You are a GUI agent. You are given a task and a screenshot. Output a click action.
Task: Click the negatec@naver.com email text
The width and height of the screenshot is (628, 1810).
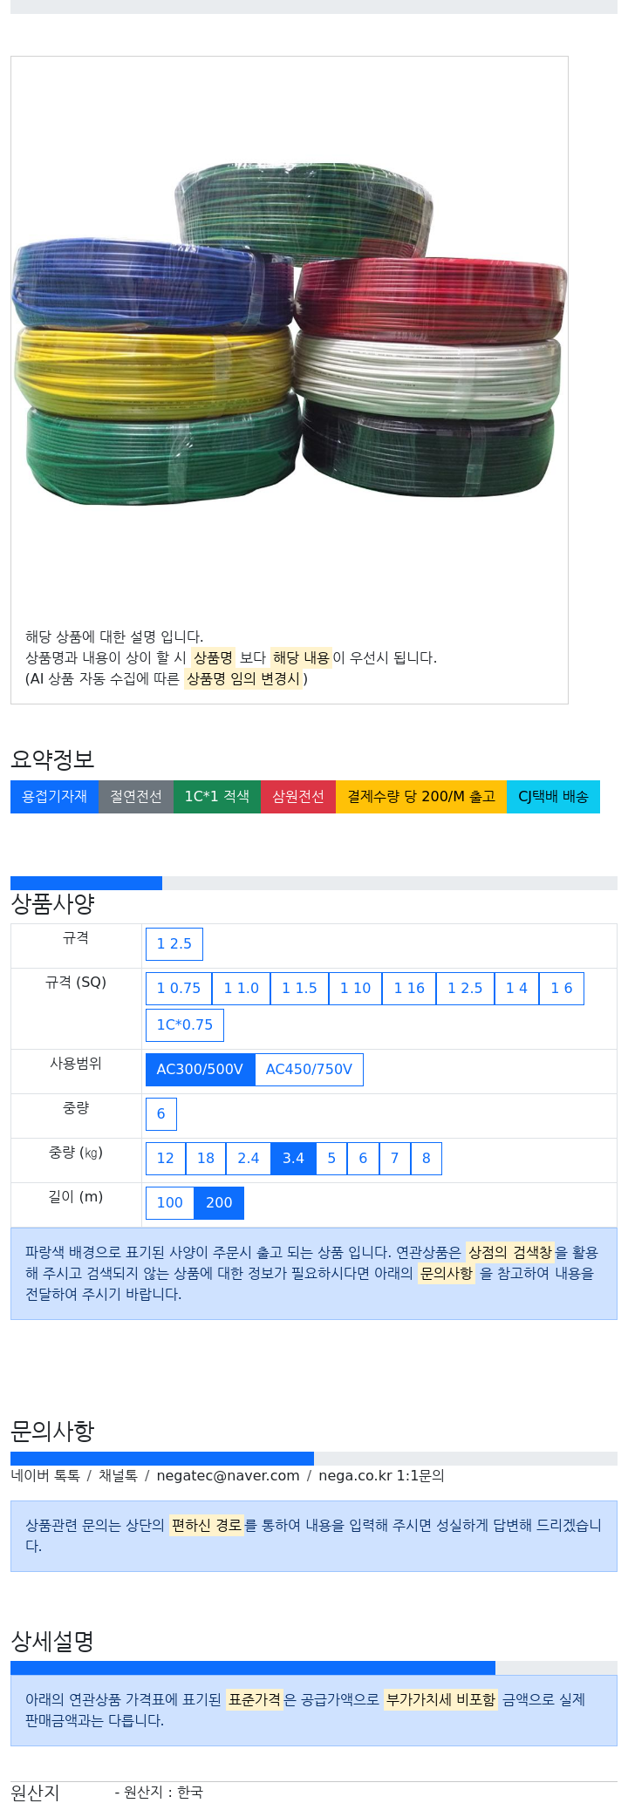pyautogui.click(x=228, y=1476)
